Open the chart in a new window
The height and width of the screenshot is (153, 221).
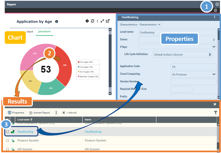coord(107,21)
